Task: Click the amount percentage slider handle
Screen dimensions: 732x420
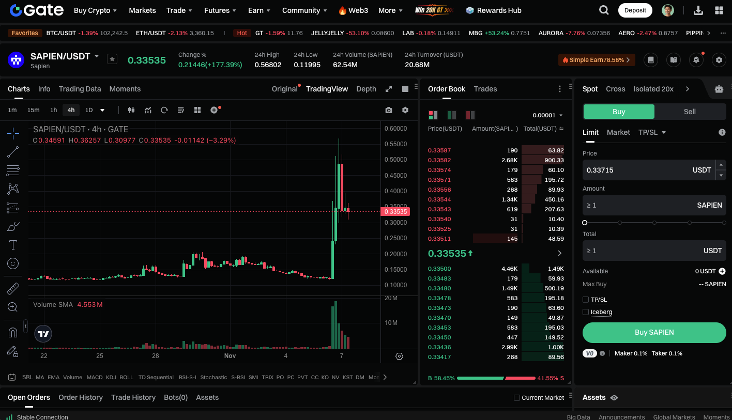Action: point(585,223)
